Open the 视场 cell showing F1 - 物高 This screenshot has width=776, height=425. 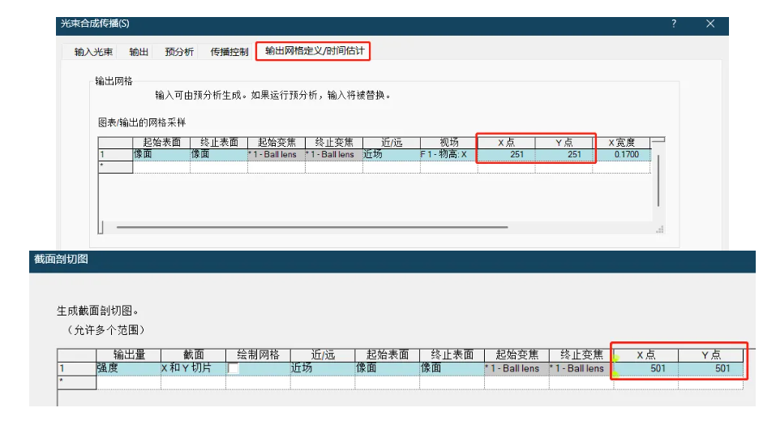tap(448, 154)
